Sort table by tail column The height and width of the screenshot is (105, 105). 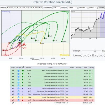pyautogui.click(x=23, y=68)
